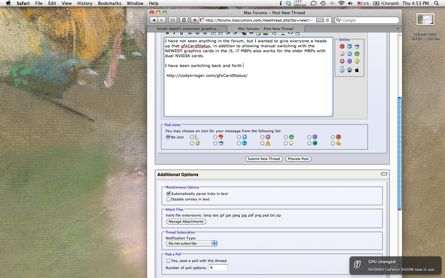
Task: Open Top Sites grid button
Action: [x=173, y=20]
